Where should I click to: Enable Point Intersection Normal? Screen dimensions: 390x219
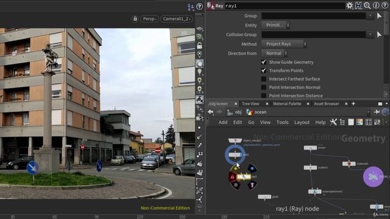264,88
